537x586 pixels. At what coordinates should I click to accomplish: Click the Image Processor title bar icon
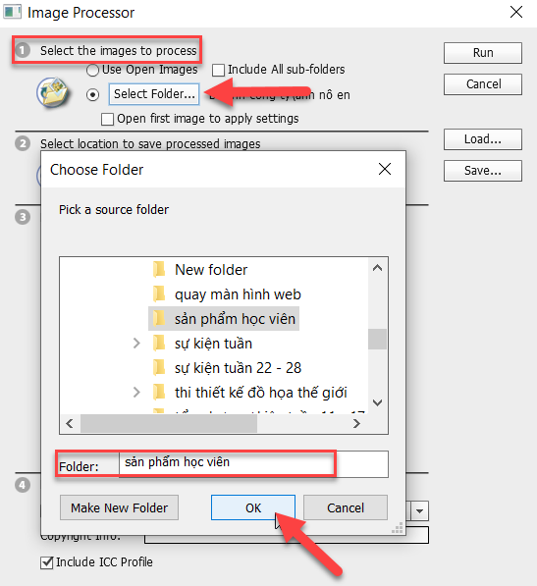13,13
